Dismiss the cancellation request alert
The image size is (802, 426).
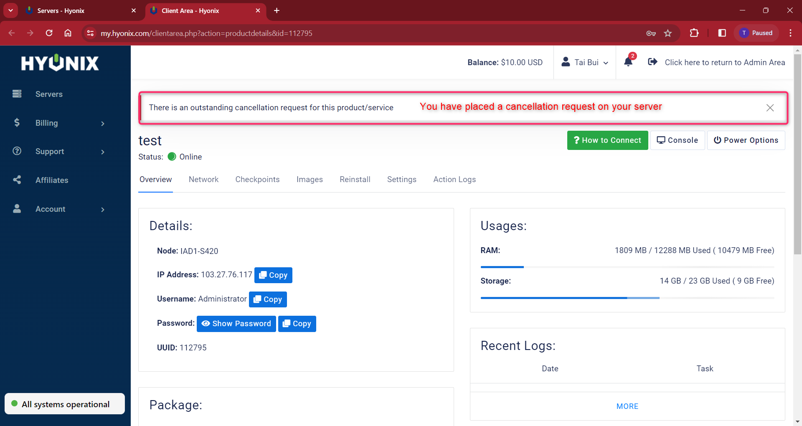click(x=770, y=108)
